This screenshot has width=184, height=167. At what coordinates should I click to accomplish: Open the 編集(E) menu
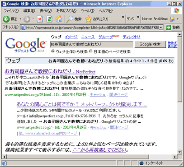[x=29, y=11]
